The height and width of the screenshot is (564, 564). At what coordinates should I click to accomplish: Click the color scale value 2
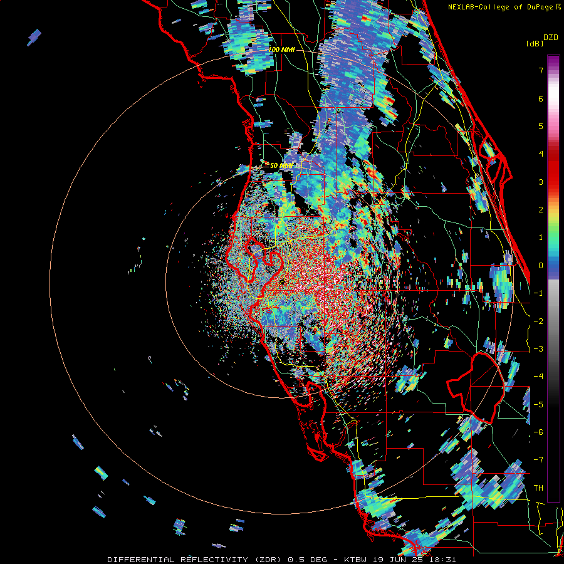tap(541, 210)
